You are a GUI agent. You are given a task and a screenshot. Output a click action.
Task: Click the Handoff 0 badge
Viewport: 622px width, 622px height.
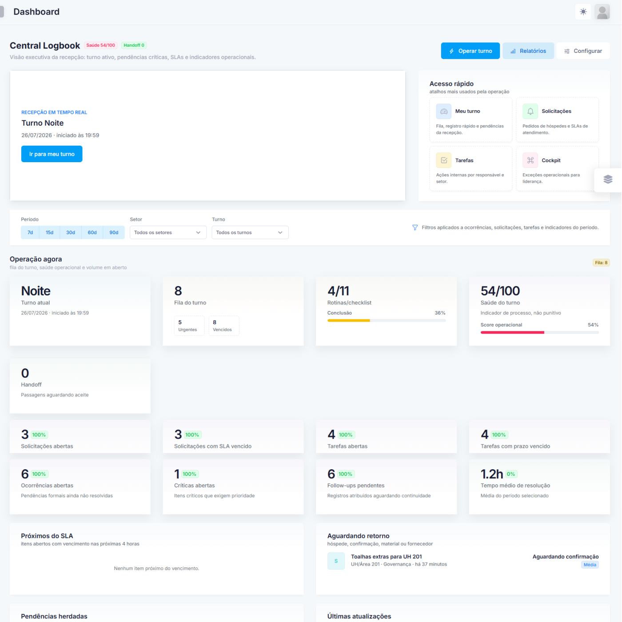tap(134, 45)
